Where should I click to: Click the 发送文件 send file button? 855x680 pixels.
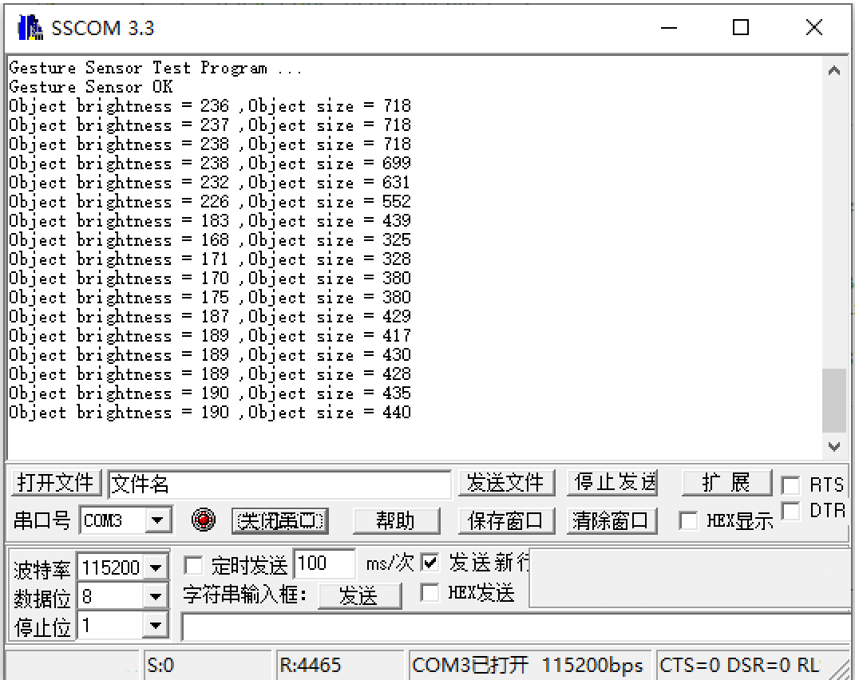507,483
